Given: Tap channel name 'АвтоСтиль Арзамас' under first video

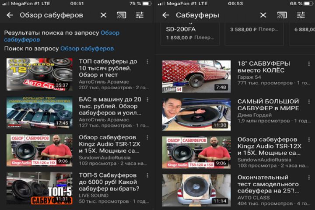Looking at the screenshot, I should pyautogui.click(x=104, y=82).
